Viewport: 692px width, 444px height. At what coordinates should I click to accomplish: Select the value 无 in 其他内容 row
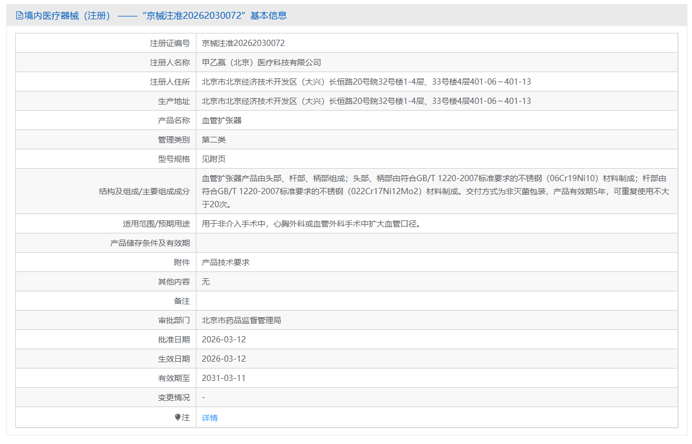click(x=206, y=282)
